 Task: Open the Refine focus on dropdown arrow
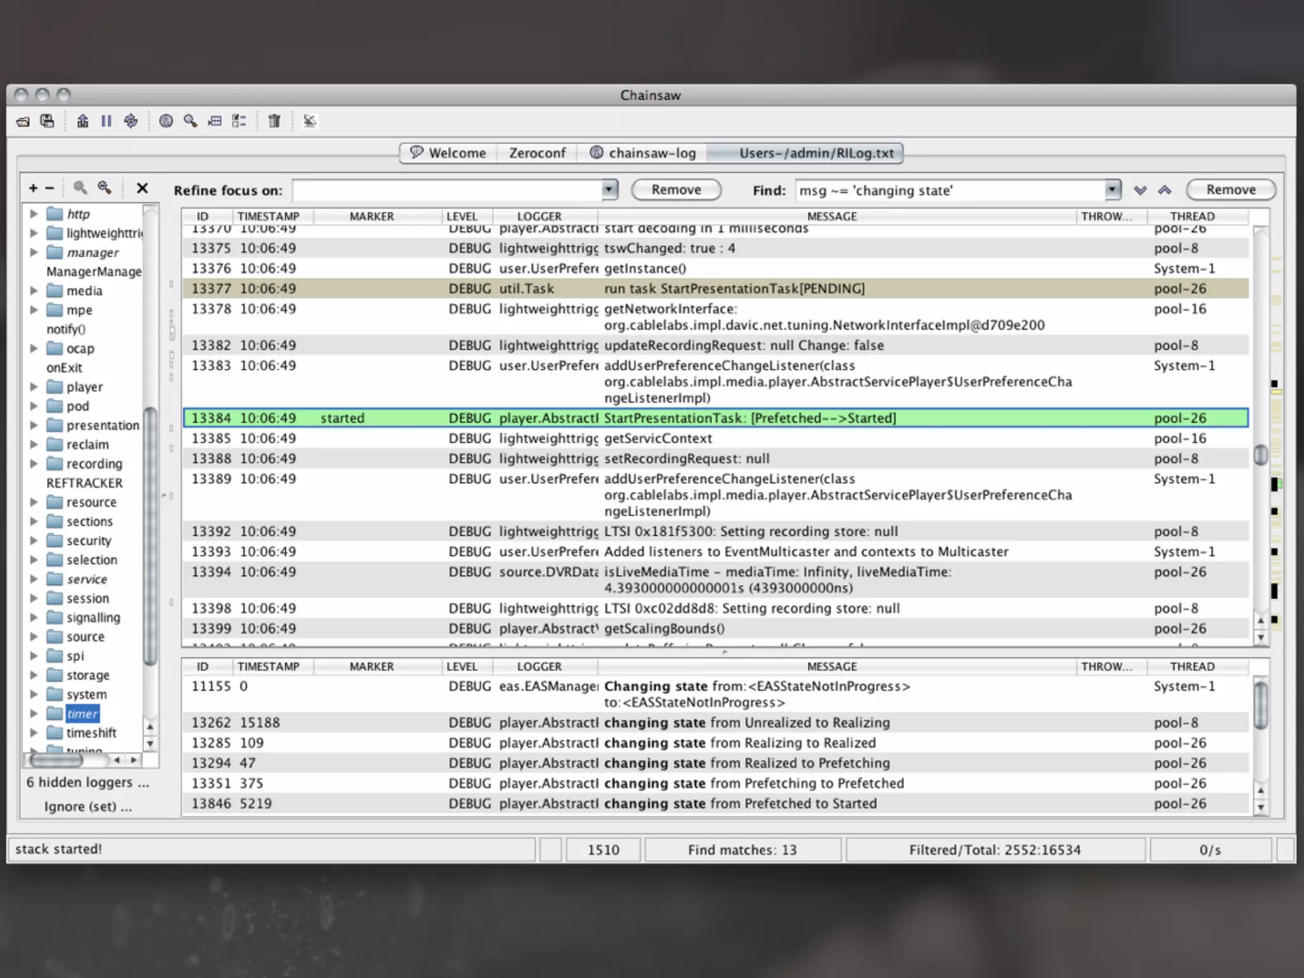click(609, 190)
